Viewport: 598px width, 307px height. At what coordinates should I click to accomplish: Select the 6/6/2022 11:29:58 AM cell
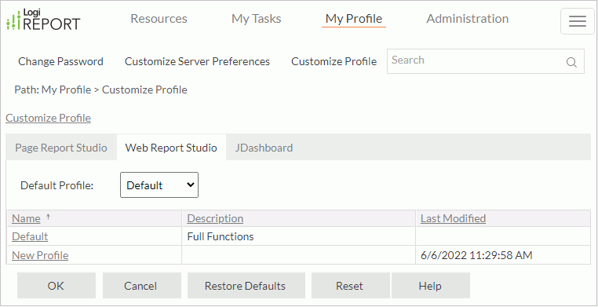point(503,255)
